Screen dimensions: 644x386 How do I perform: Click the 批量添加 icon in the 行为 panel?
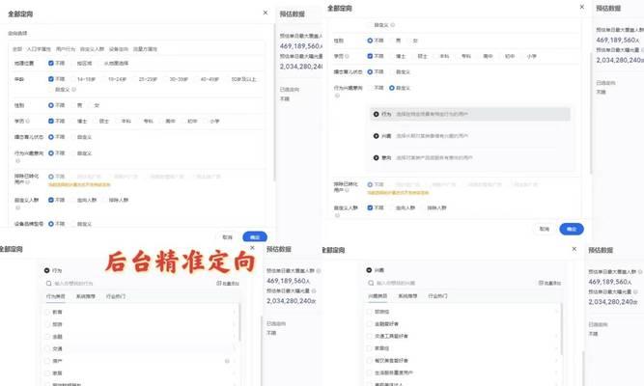tap(219, 284)
